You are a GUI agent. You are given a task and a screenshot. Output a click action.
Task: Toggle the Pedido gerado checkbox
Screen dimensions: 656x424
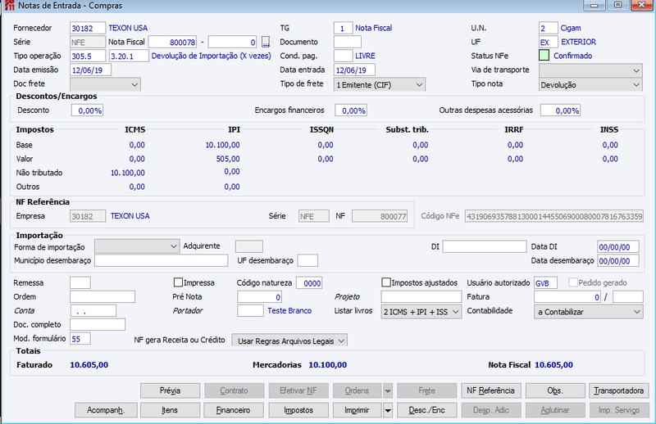572,283
